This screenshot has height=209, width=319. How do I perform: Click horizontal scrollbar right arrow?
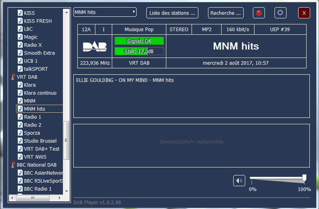coord(60,198)
